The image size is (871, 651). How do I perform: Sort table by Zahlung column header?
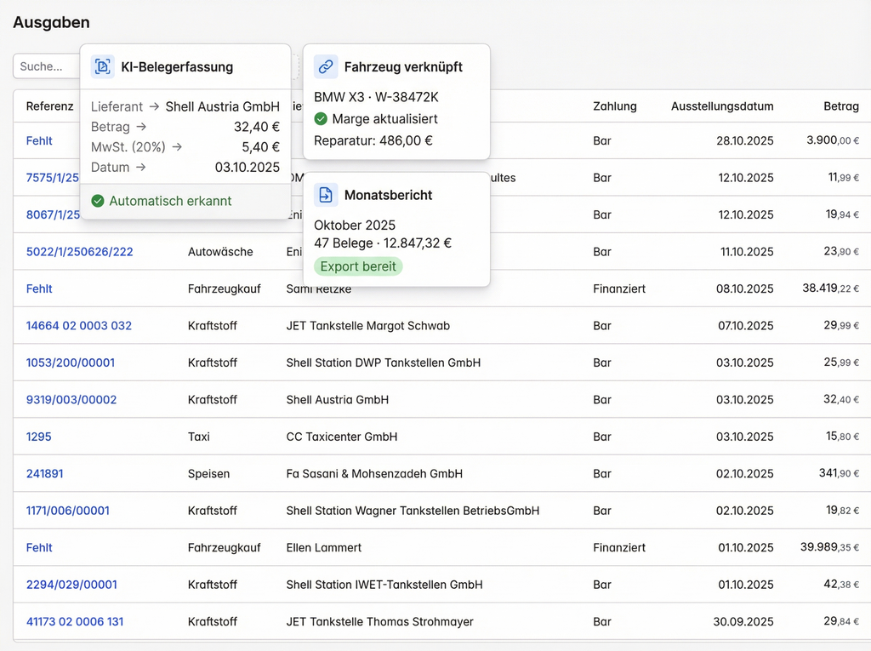pos(615,106)
